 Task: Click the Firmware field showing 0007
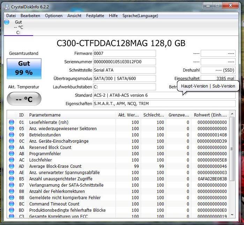(x=125, y=53)
